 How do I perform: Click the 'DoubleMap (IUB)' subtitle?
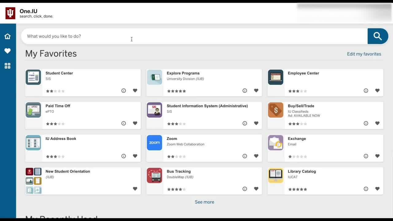(x=180, y=177)
